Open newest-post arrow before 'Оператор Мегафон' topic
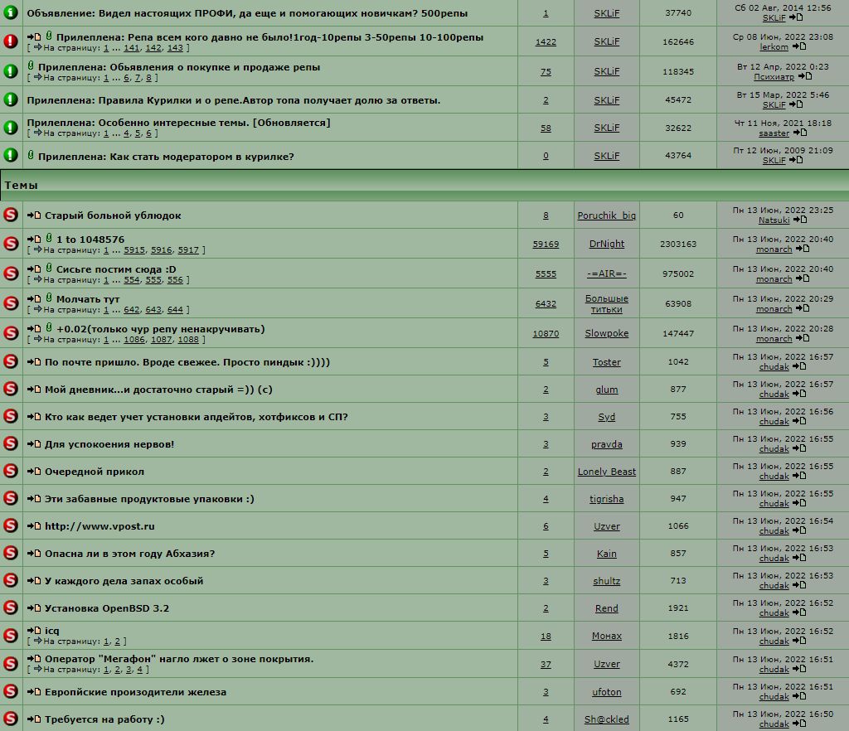 coord(34,659)
